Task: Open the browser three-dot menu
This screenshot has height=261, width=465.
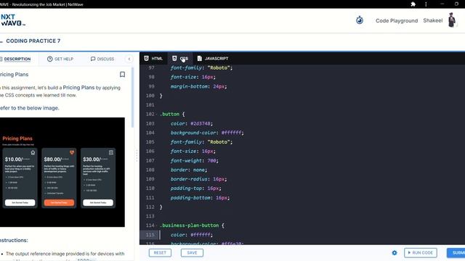Action: pos(426,4)
